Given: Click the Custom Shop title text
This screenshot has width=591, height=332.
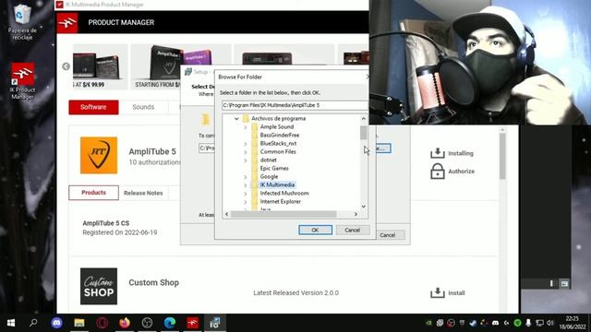Looking at the screenshot, I should click(x=154, y=283).
